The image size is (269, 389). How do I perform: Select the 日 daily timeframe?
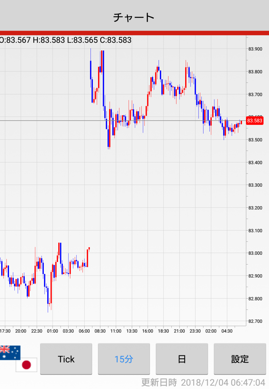tap(182, 359)
